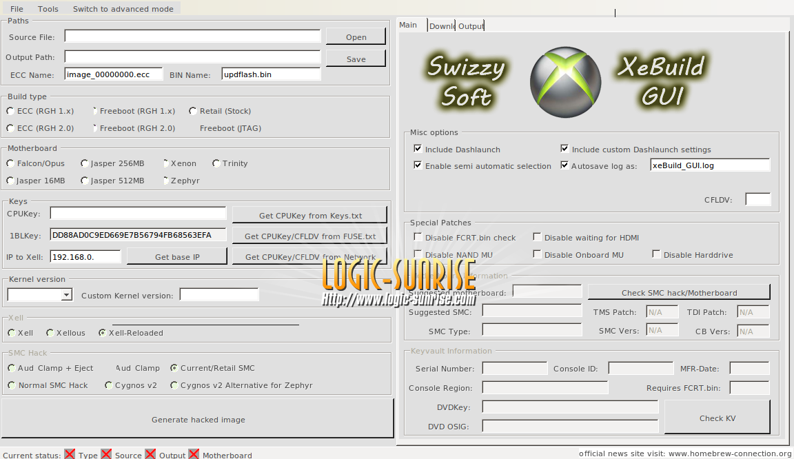The height and width of the screenshot is (459, 794).
Task: Choose Jasper 256MB motherboard
Action: pyautogui.click(x=112, y=163)
